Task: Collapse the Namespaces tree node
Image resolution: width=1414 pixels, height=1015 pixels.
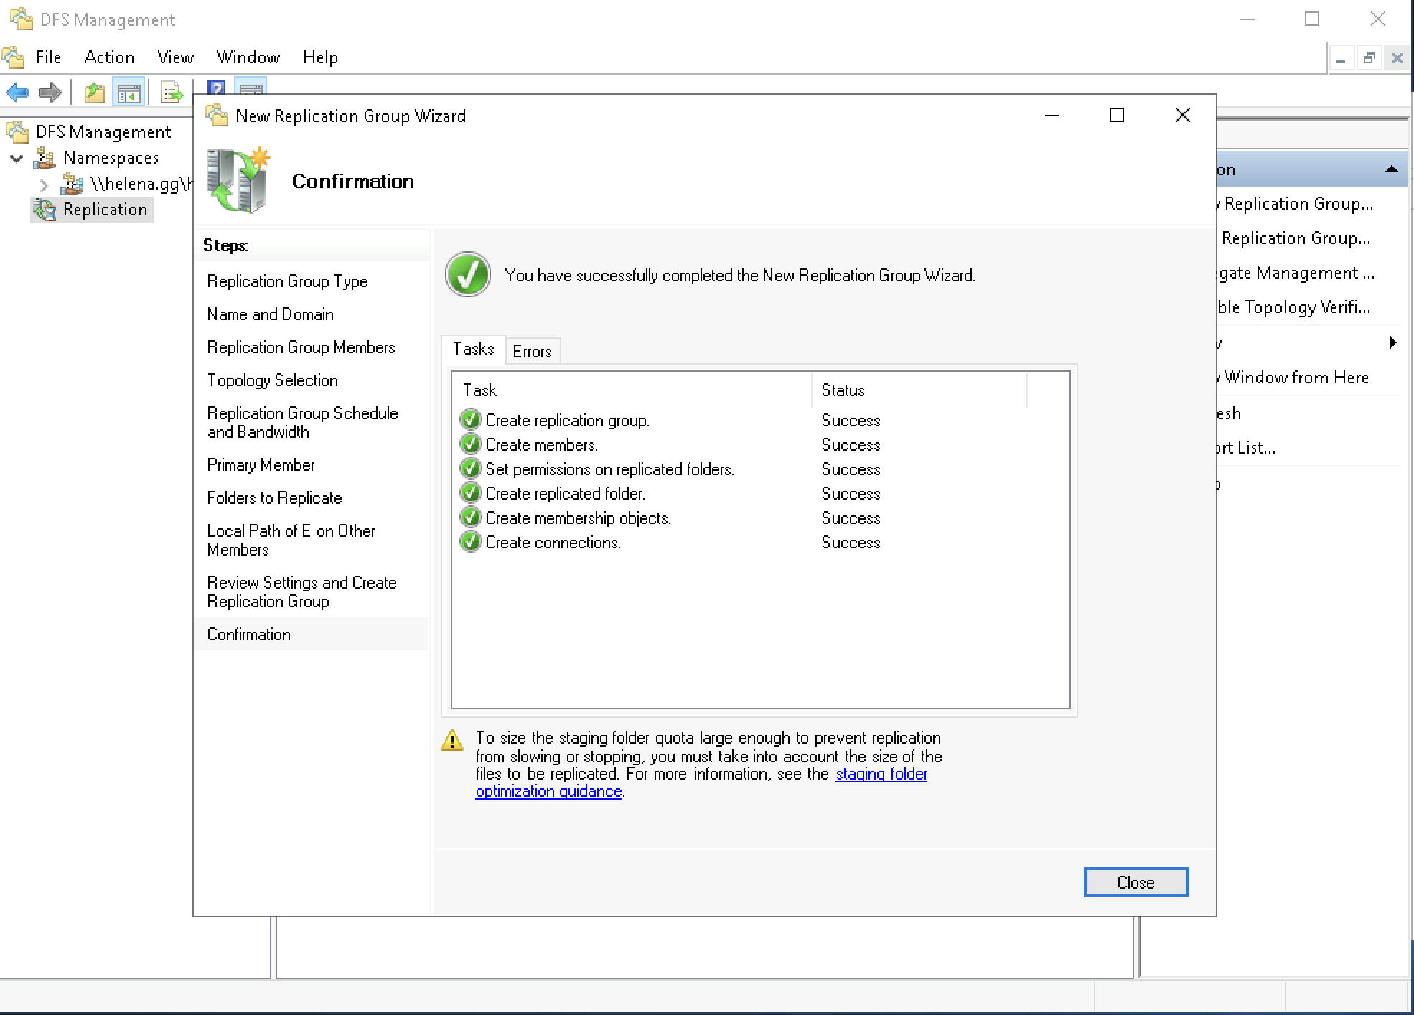Action: pyautogui.click(x=17, y=158)
